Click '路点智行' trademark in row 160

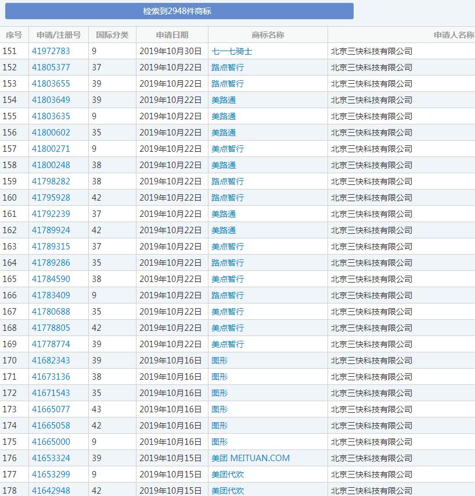pyautogui.click(x=228, y=198)
